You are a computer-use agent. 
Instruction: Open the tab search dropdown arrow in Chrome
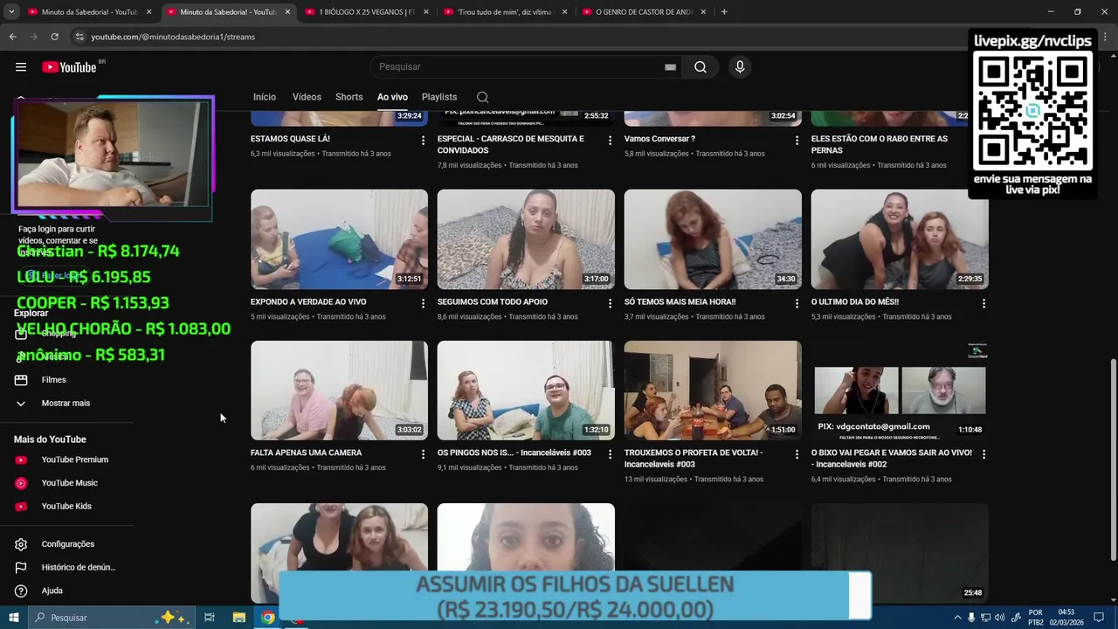click(11, 12)
